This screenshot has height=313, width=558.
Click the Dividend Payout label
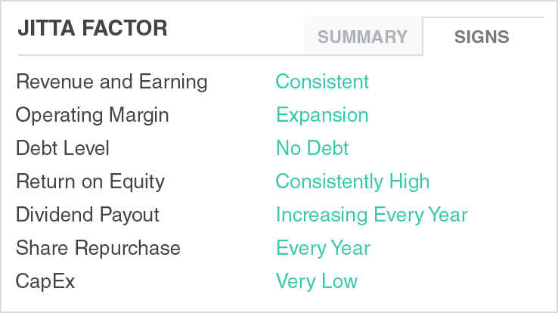point(88,215)
